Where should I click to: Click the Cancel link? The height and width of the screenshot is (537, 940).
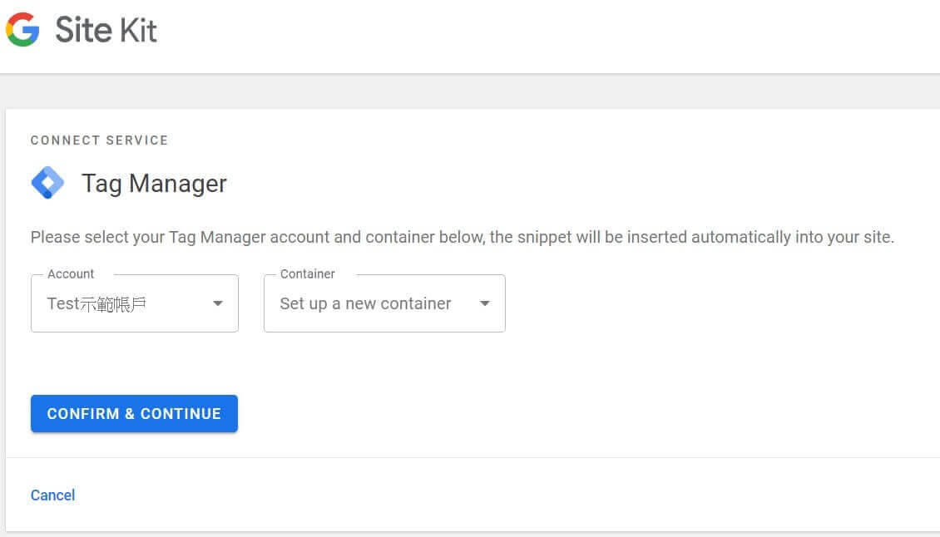click(52, 495)
